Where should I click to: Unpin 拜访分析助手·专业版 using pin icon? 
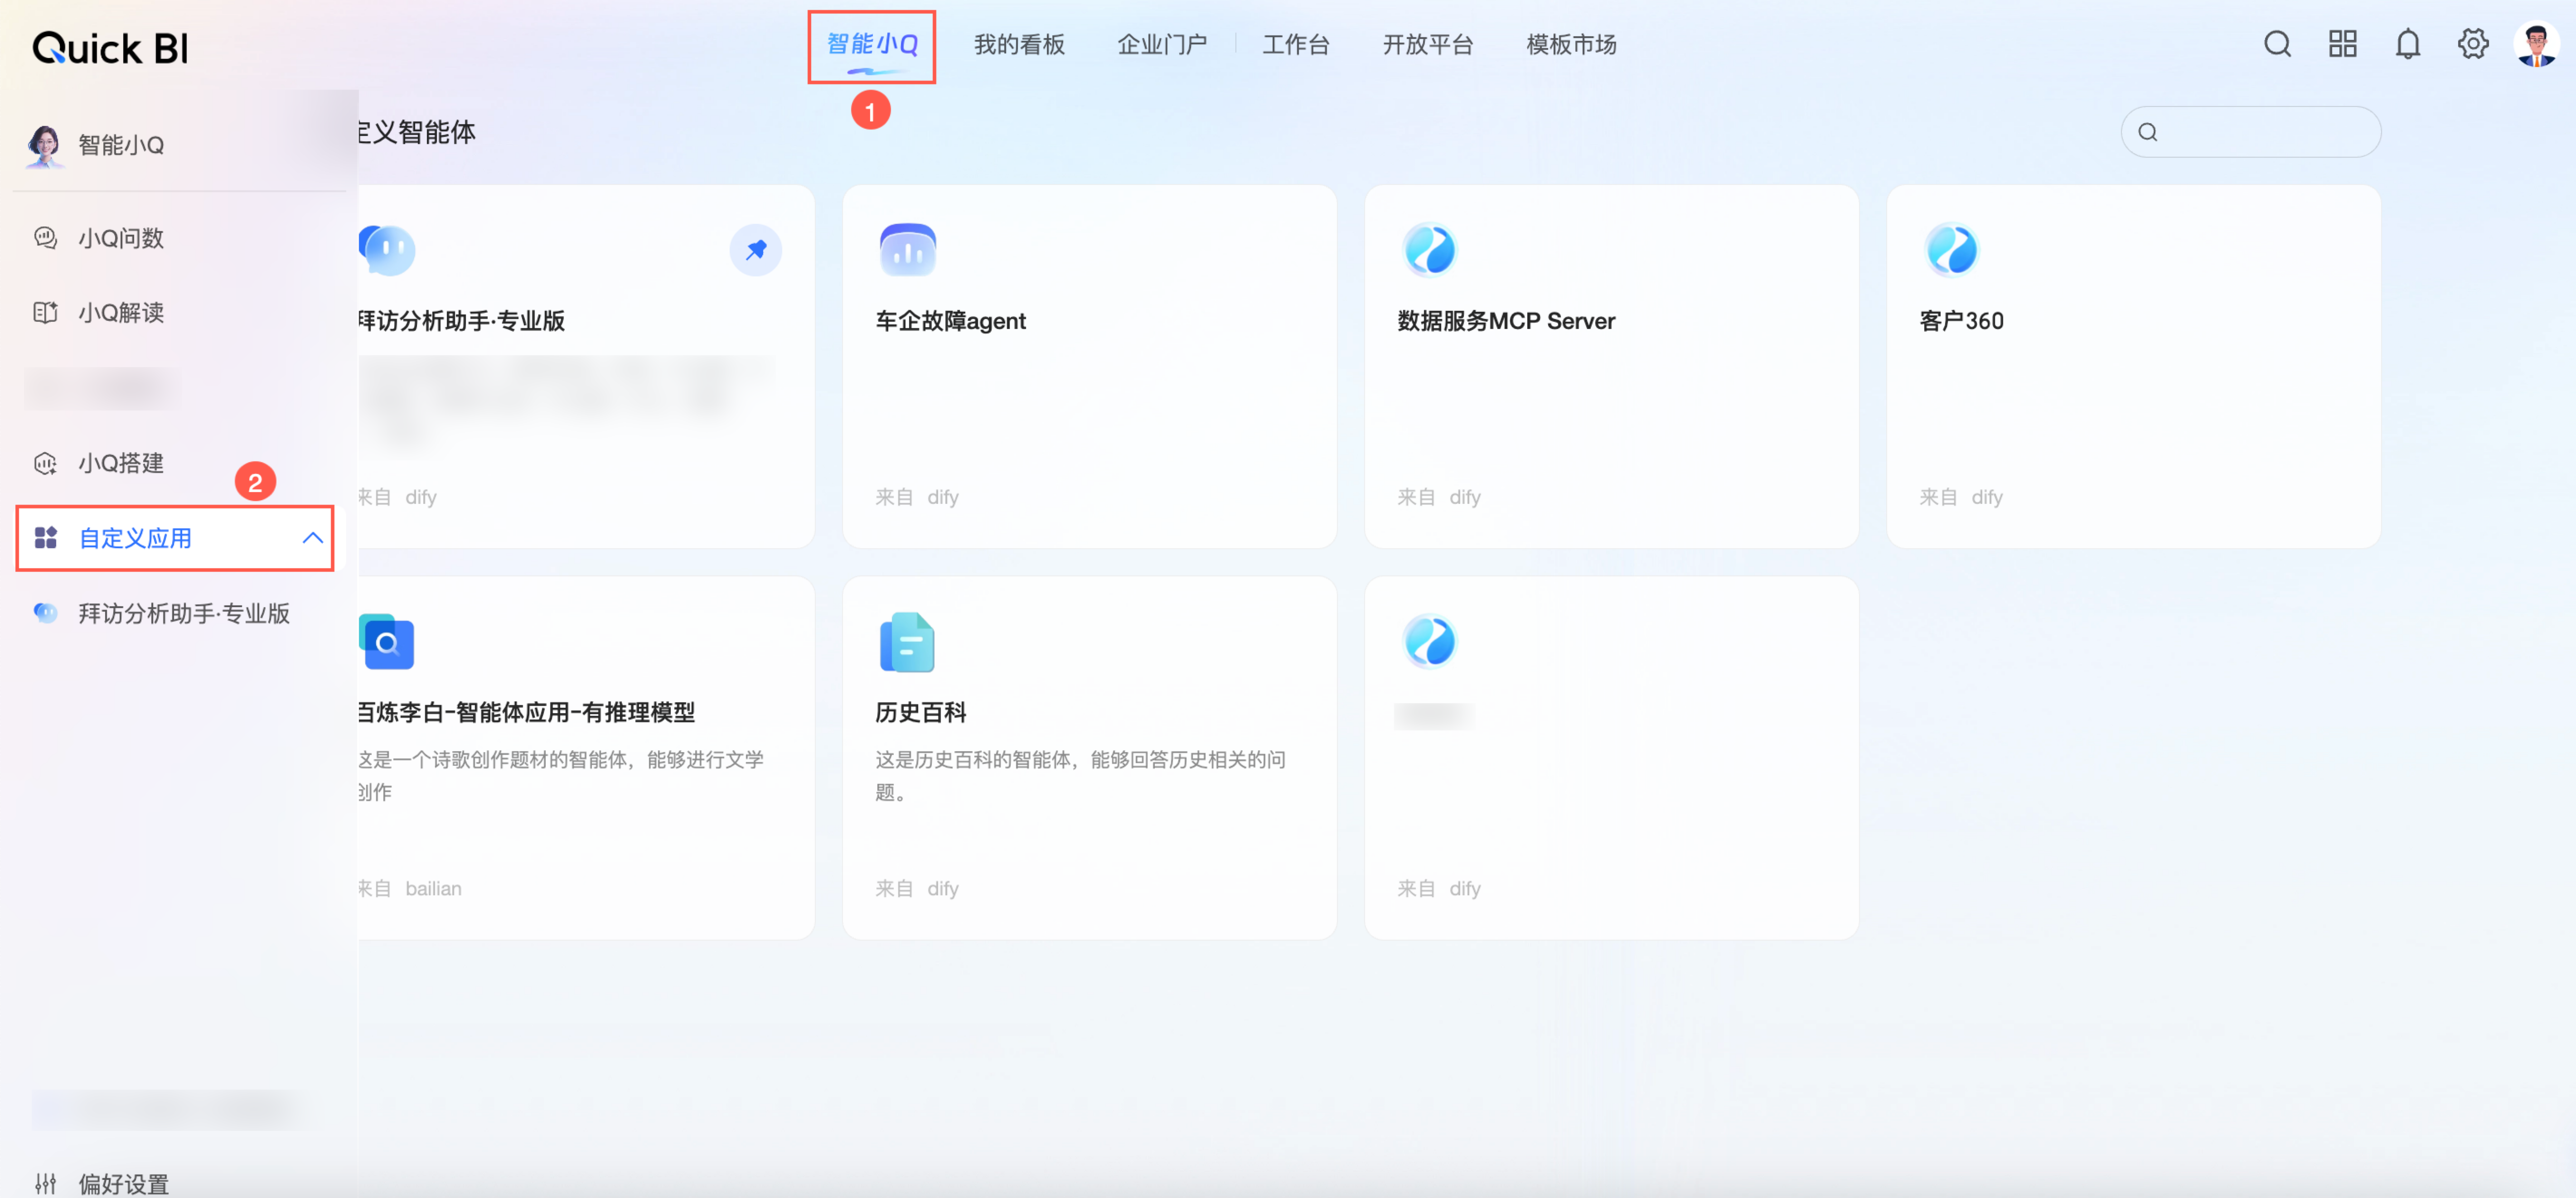pos(755,249)
